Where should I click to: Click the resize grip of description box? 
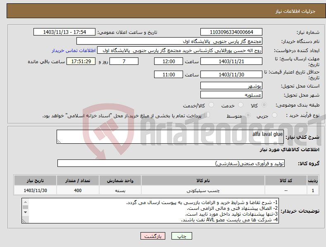59,141
